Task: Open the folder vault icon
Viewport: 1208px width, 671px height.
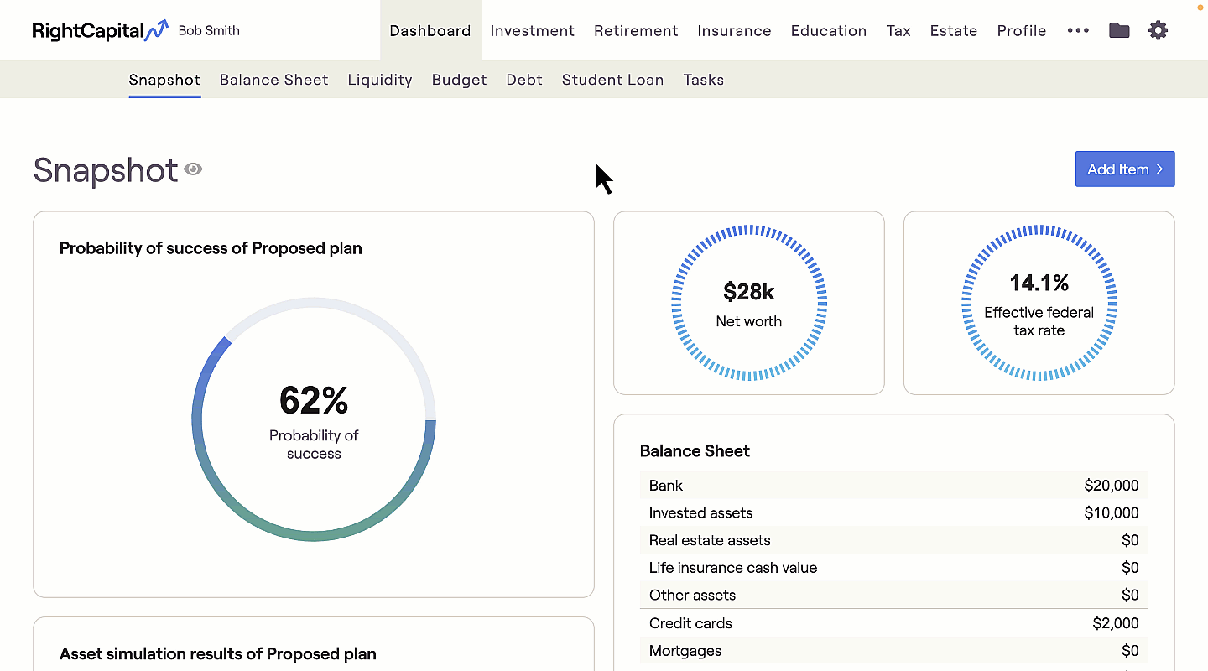Action: tap(1119, 31)
